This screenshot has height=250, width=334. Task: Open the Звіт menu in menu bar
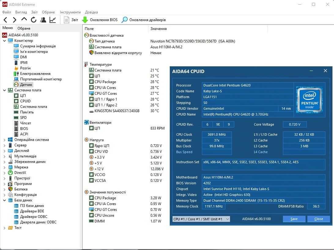tap(34, 12)
